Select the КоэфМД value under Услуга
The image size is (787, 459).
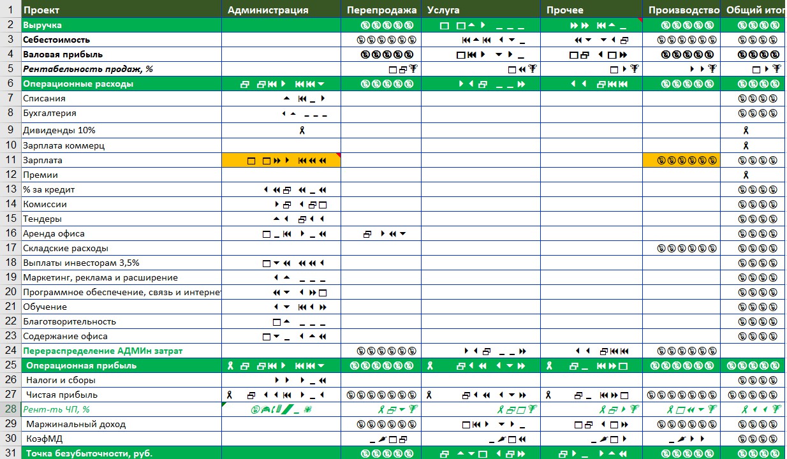481,439
